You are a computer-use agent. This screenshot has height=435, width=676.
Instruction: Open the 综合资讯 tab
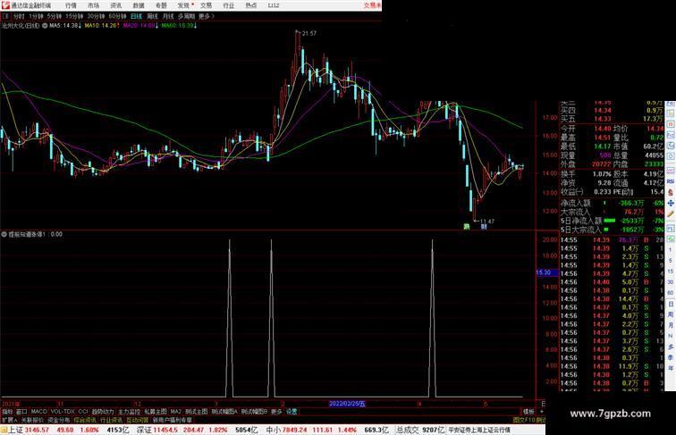click(x=85, y=420)
